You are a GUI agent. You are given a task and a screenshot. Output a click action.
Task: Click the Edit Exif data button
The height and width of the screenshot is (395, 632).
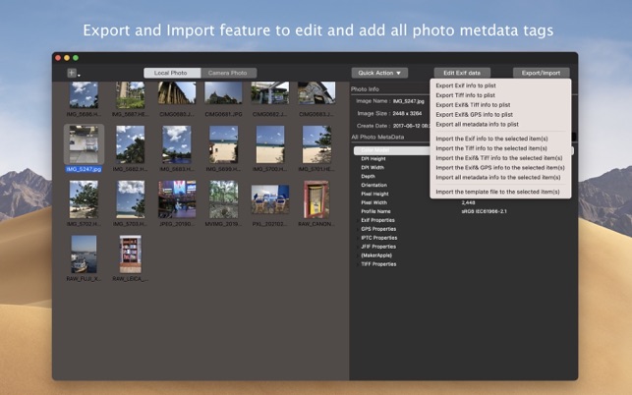(462, 73)
